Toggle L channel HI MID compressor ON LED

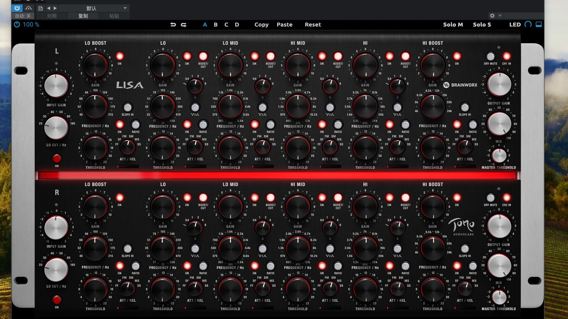point(322,125)
